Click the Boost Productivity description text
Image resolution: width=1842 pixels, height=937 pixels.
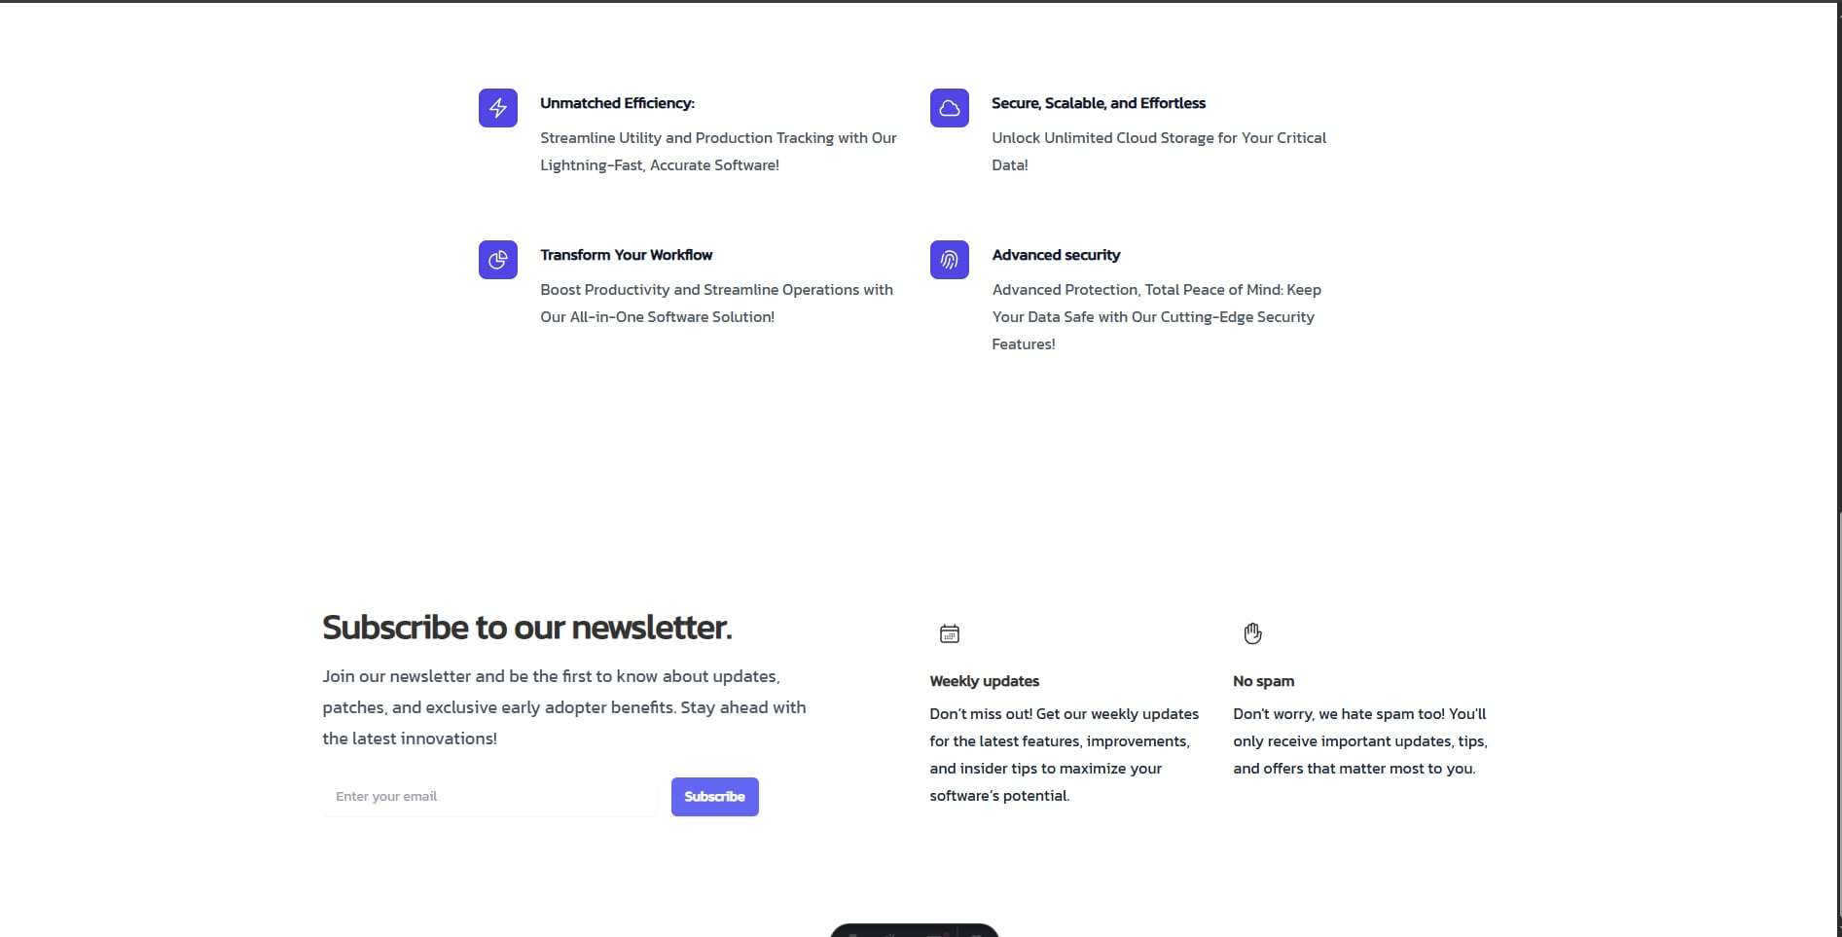[x=716, y=303]
